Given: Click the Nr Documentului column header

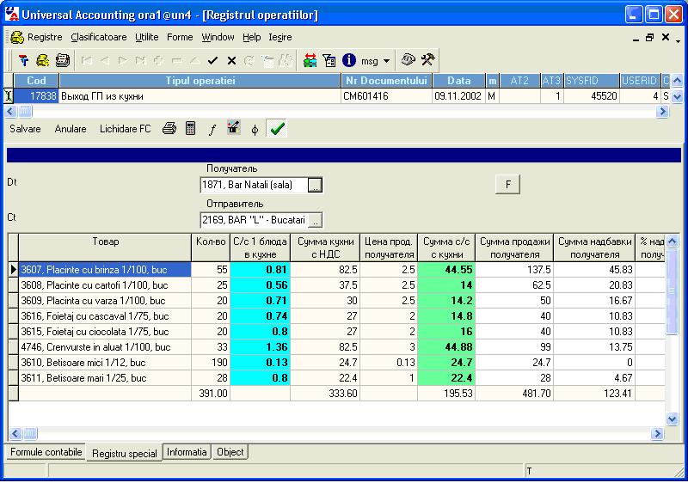Looking at the screenshot, I should (386, 81).
